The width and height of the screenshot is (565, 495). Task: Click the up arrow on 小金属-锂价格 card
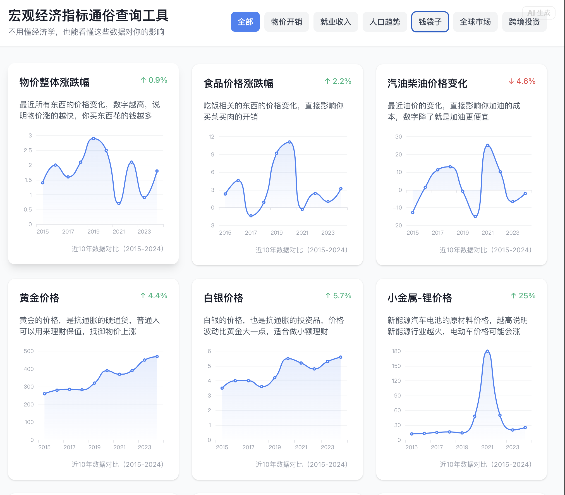(513, 296)
